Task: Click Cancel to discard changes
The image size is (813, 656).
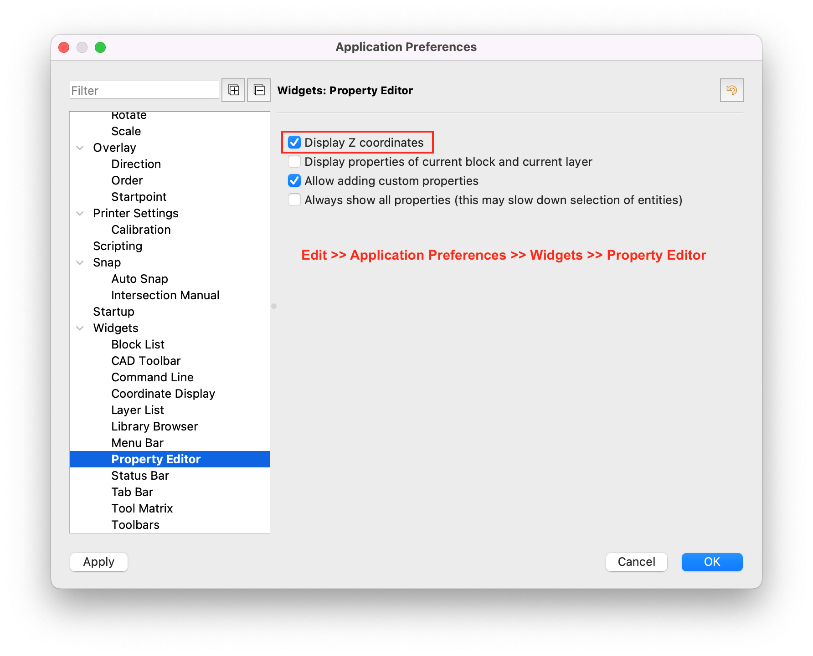Action: [x=636, y=562]
